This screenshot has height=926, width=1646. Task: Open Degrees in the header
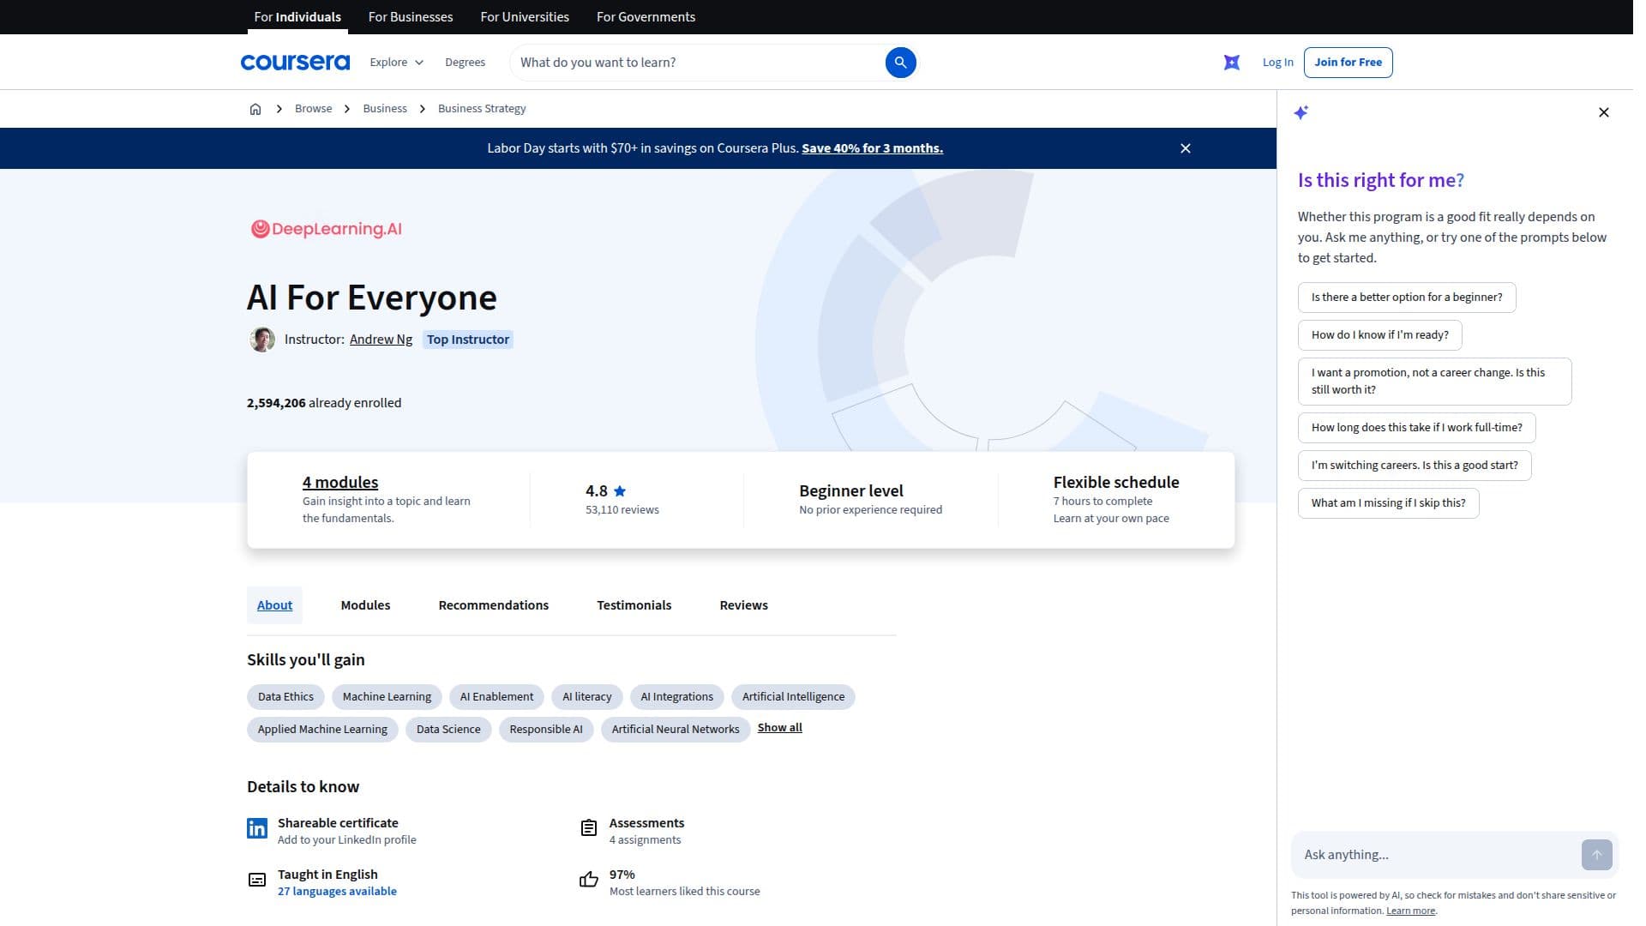(465, 63)
